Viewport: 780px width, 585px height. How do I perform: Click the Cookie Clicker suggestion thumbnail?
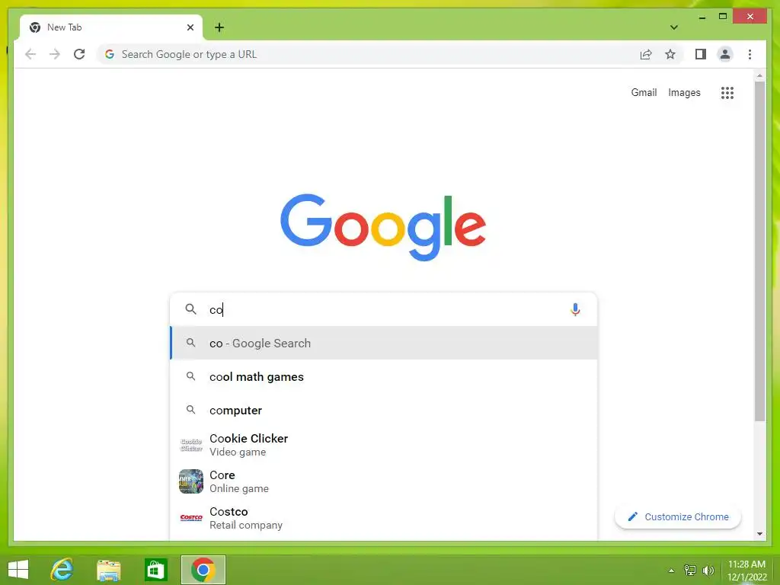coord(191,445)
